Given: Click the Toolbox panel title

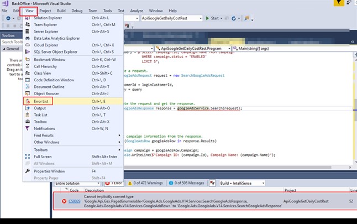Looking at the screenshot, I should click(x=8, y=35).
